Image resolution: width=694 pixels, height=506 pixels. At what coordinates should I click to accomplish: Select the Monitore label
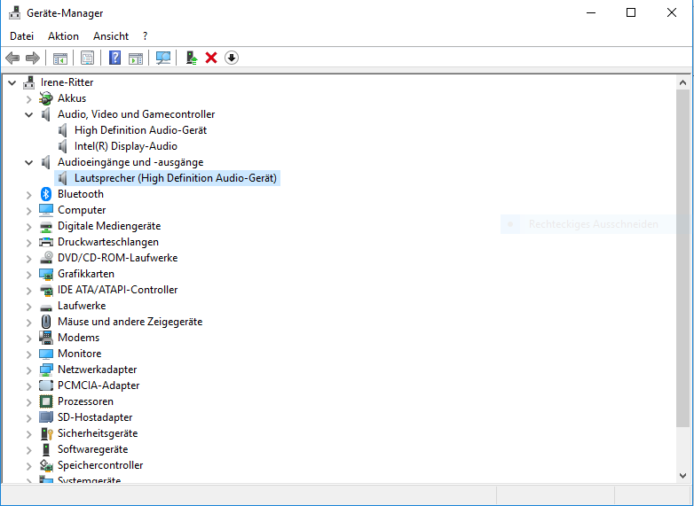tap(80, 354)
